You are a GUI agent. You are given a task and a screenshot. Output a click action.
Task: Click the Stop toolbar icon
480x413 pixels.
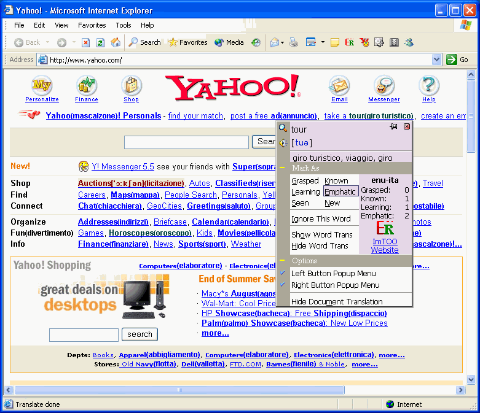pos(85,42)
